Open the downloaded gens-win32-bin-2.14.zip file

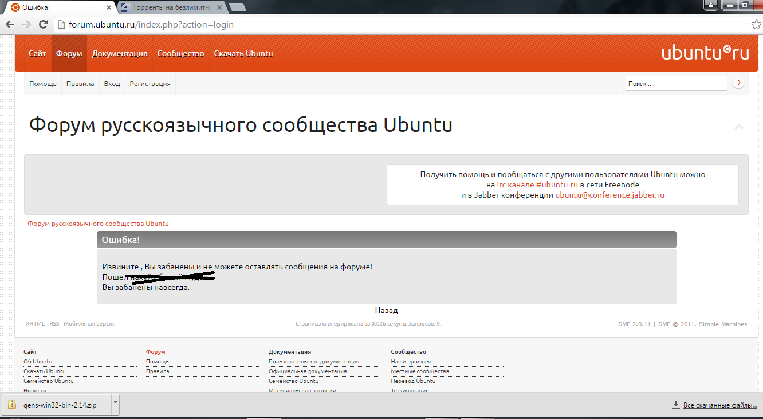tap(57, 405)
